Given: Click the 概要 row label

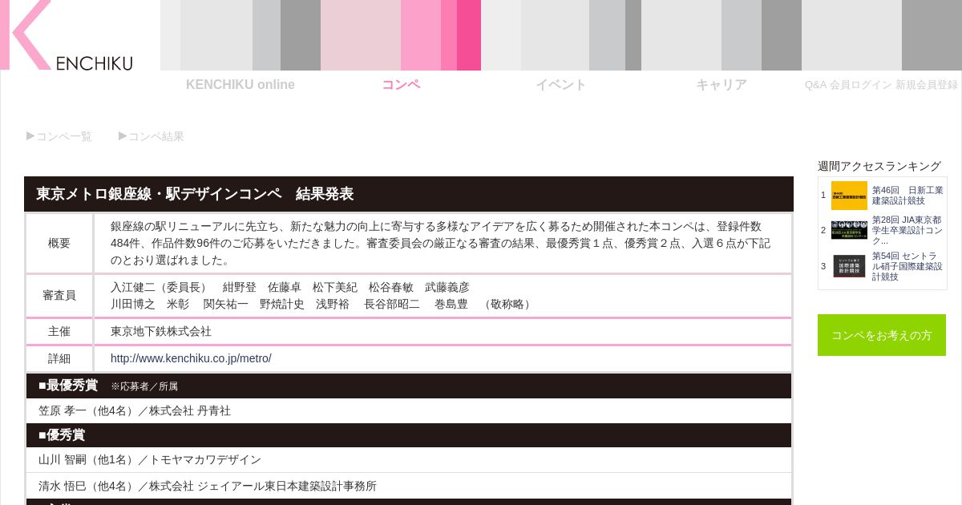Looking at the screenshot, I should point(59,243).
